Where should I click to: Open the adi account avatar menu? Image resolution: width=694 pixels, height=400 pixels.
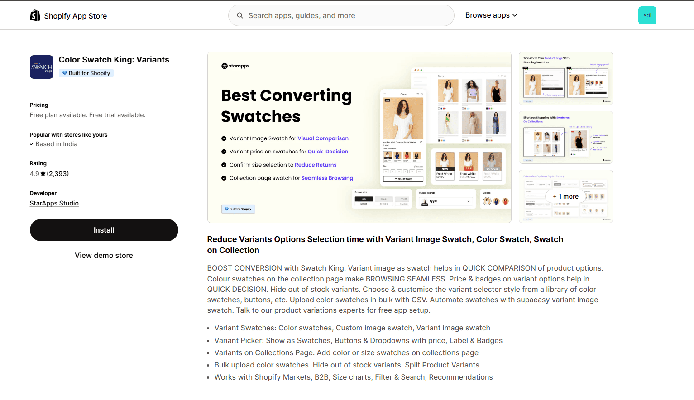(x=647, y=15)
